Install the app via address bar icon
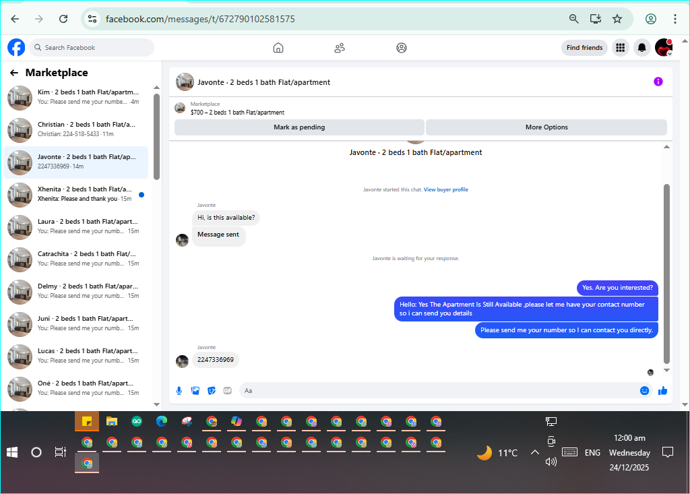This screenshot has height=494, width=690. [596, 19]
